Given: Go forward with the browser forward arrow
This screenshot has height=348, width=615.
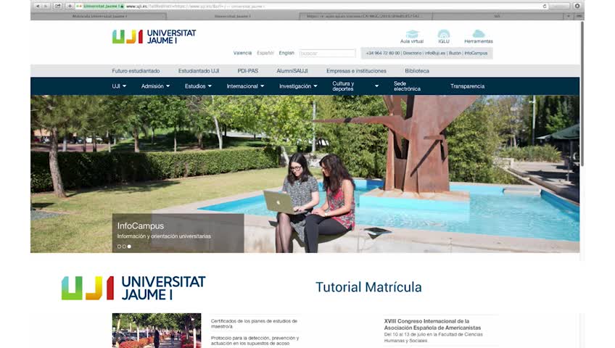Looking at the screenshot, I should tap(46, 7).
